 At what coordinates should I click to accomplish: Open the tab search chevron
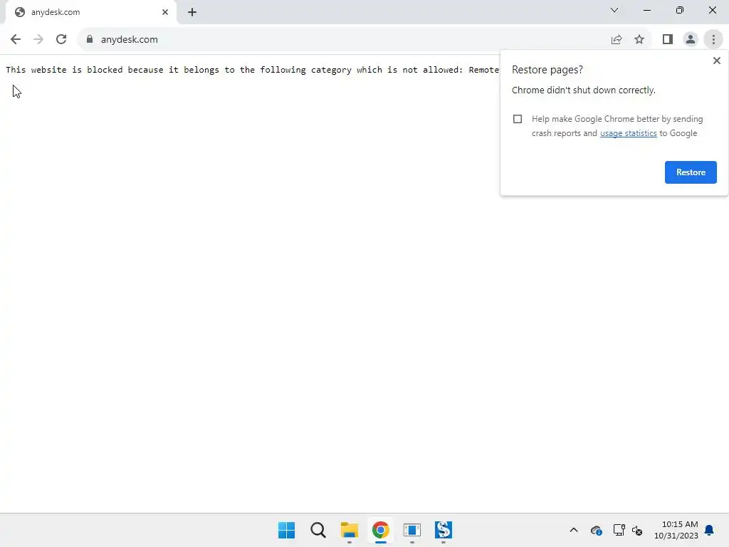[614, 10]
